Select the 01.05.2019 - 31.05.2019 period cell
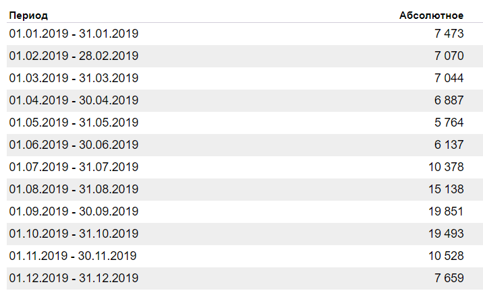 74,122
